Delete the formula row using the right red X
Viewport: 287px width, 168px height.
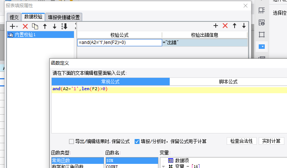225,26
